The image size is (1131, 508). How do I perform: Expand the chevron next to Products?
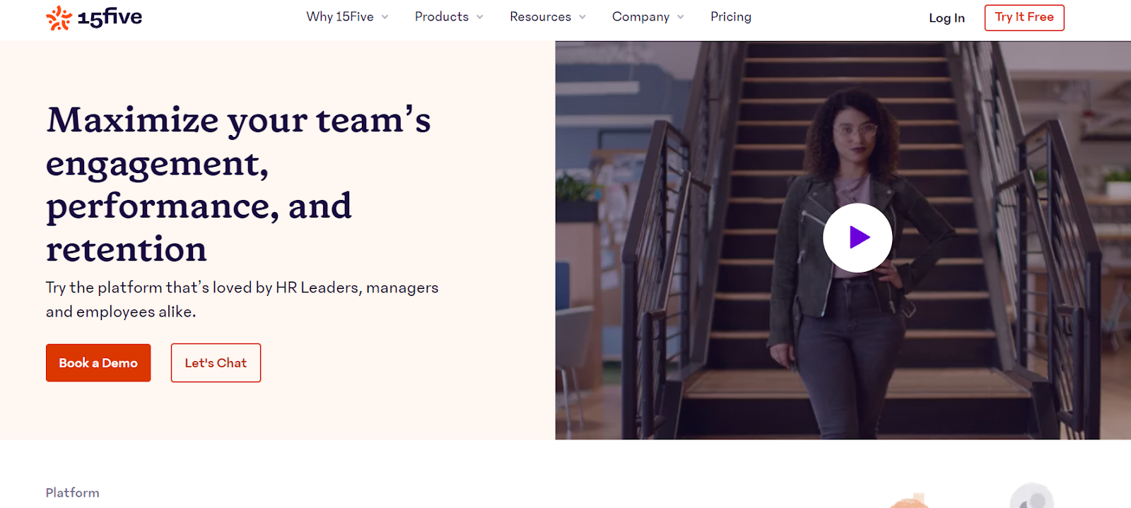pos(480,18)
